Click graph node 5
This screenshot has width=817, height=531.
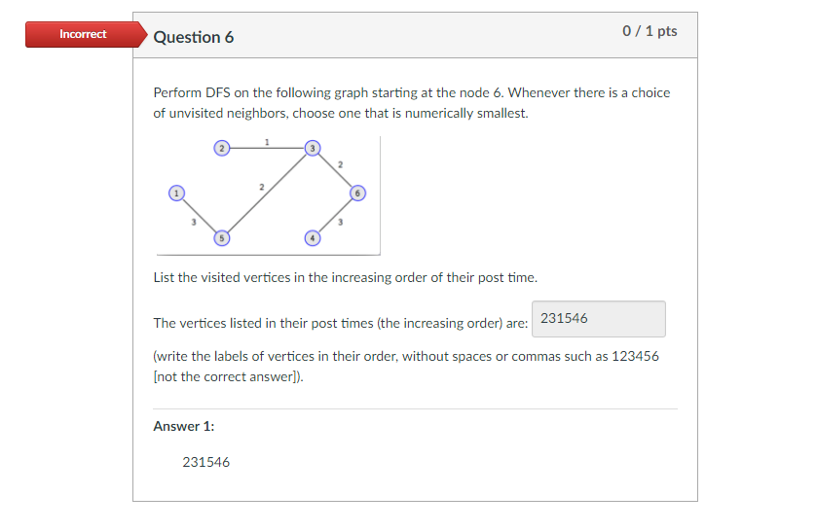click(x=221, y=238)
